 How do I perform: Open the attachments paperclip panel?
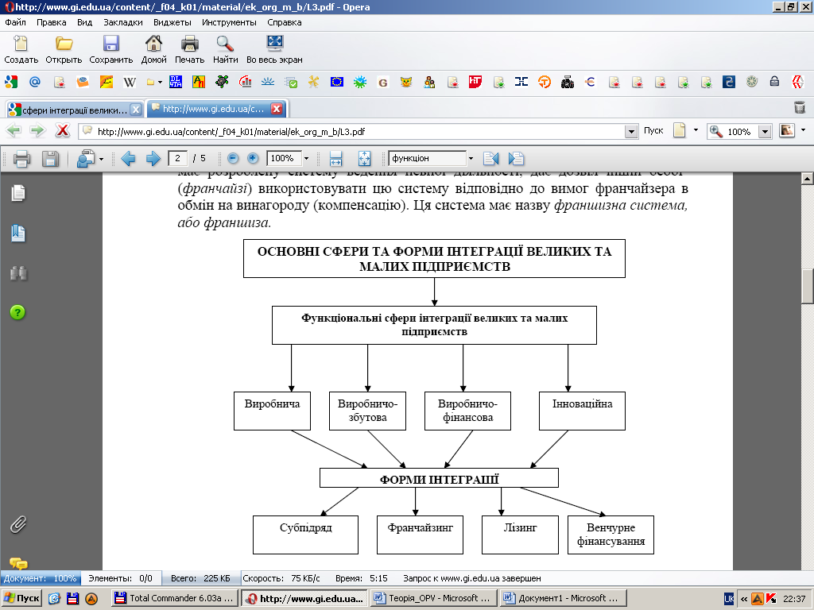(18, 524)
